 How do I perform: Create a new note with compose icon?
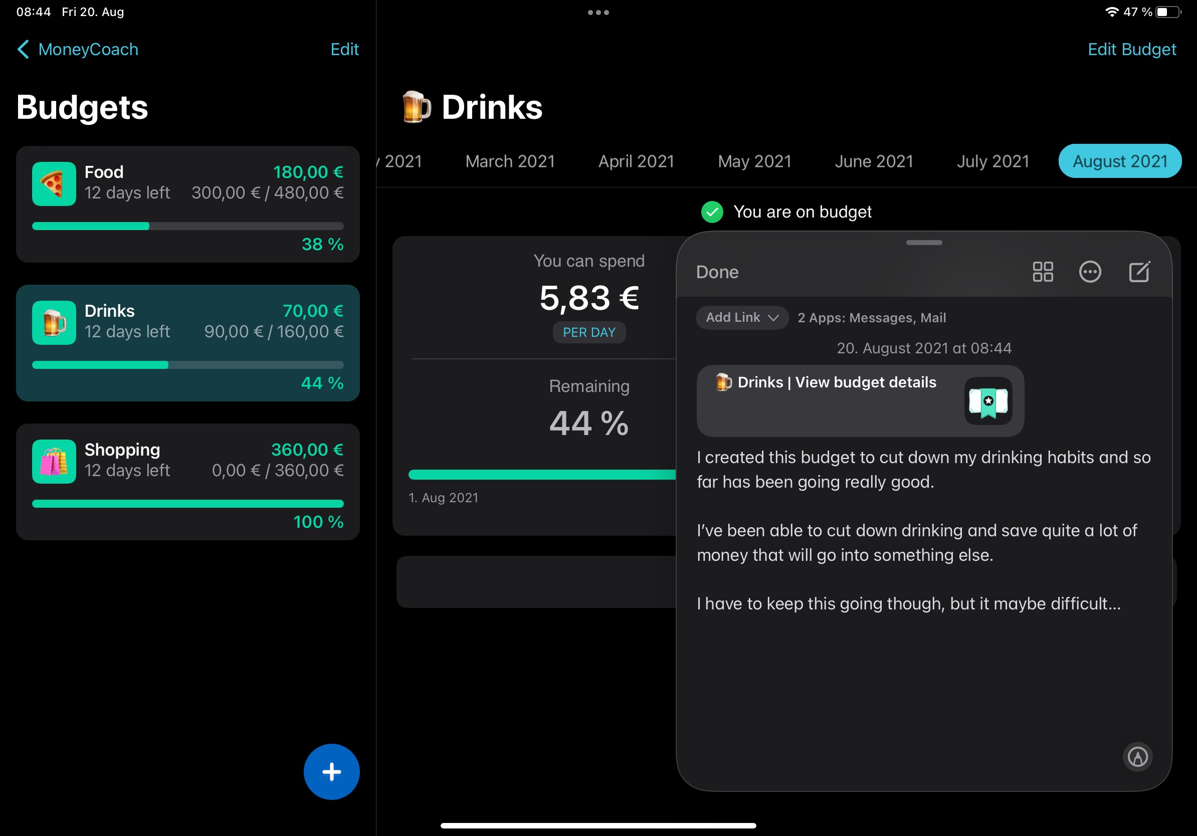(1139, 272)
